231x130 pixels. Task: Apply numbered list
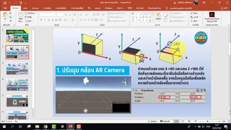tap(87, 14)
